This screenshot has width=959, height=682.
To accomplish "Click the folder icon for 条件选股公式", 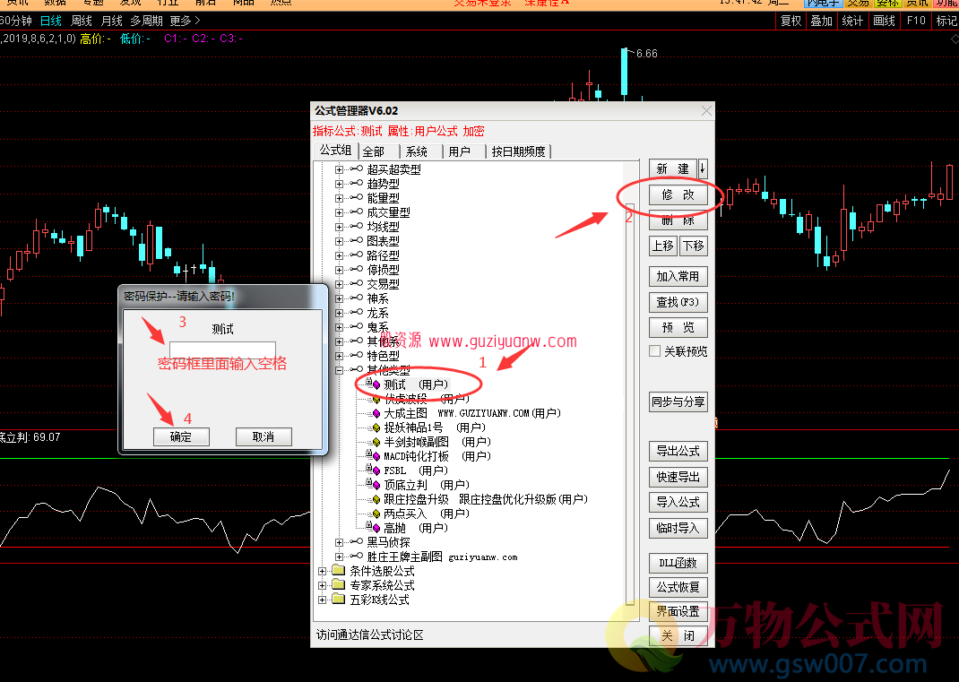I will [338, 571].
